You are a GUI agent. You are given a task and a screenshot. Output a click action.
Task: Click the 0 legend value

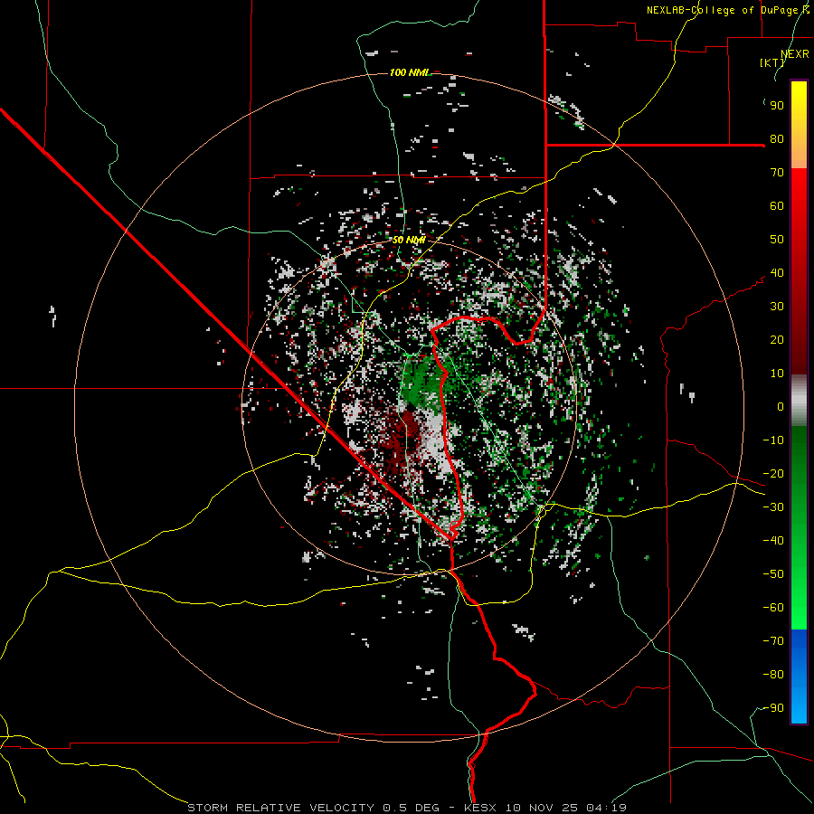click(x=781, y=407)
